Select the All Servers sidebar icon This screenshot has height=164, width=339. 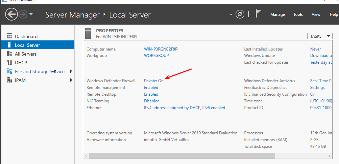[x=9, y=54]
